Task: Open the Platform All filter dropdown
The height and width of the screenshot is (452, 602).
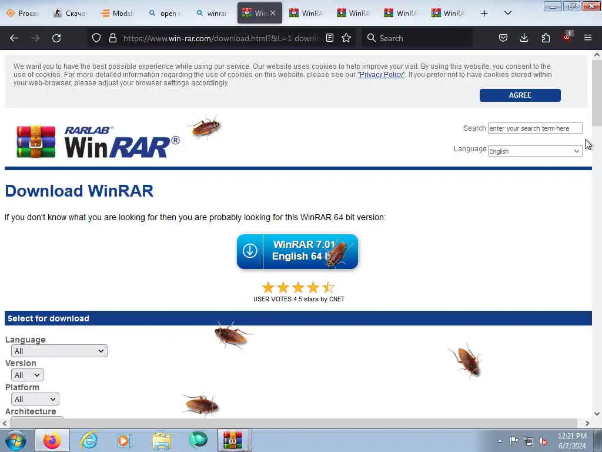Action: pyautogui.click(x=35, y=399)
